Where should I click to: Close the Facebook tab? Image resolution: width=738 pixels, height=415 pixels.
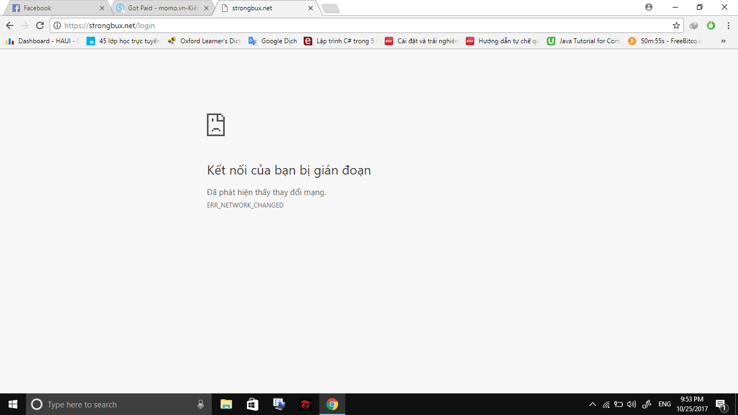pyautogui.click(x=102, y=8)
